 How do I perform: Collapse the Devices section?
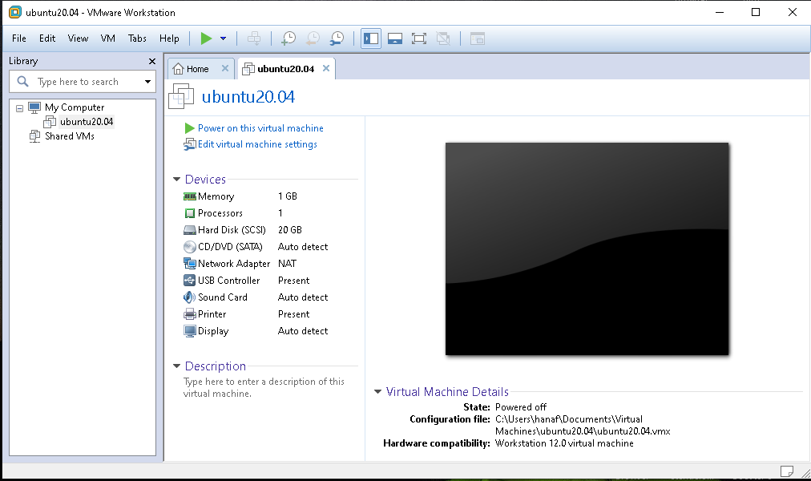point(176,180)
